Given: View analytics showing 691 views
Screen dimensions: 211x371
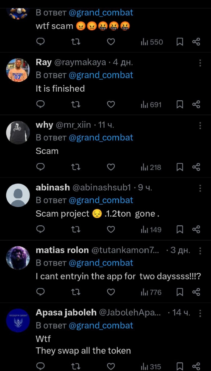Looking at the screenshot, I should 151,105.
